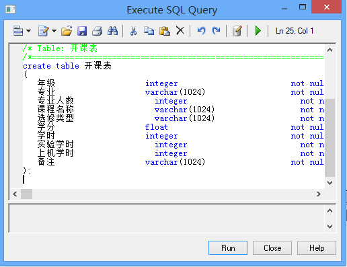Click the SQL editor vertical scrollbar thumb
347x267 pixels.
(x=330, y=138)
